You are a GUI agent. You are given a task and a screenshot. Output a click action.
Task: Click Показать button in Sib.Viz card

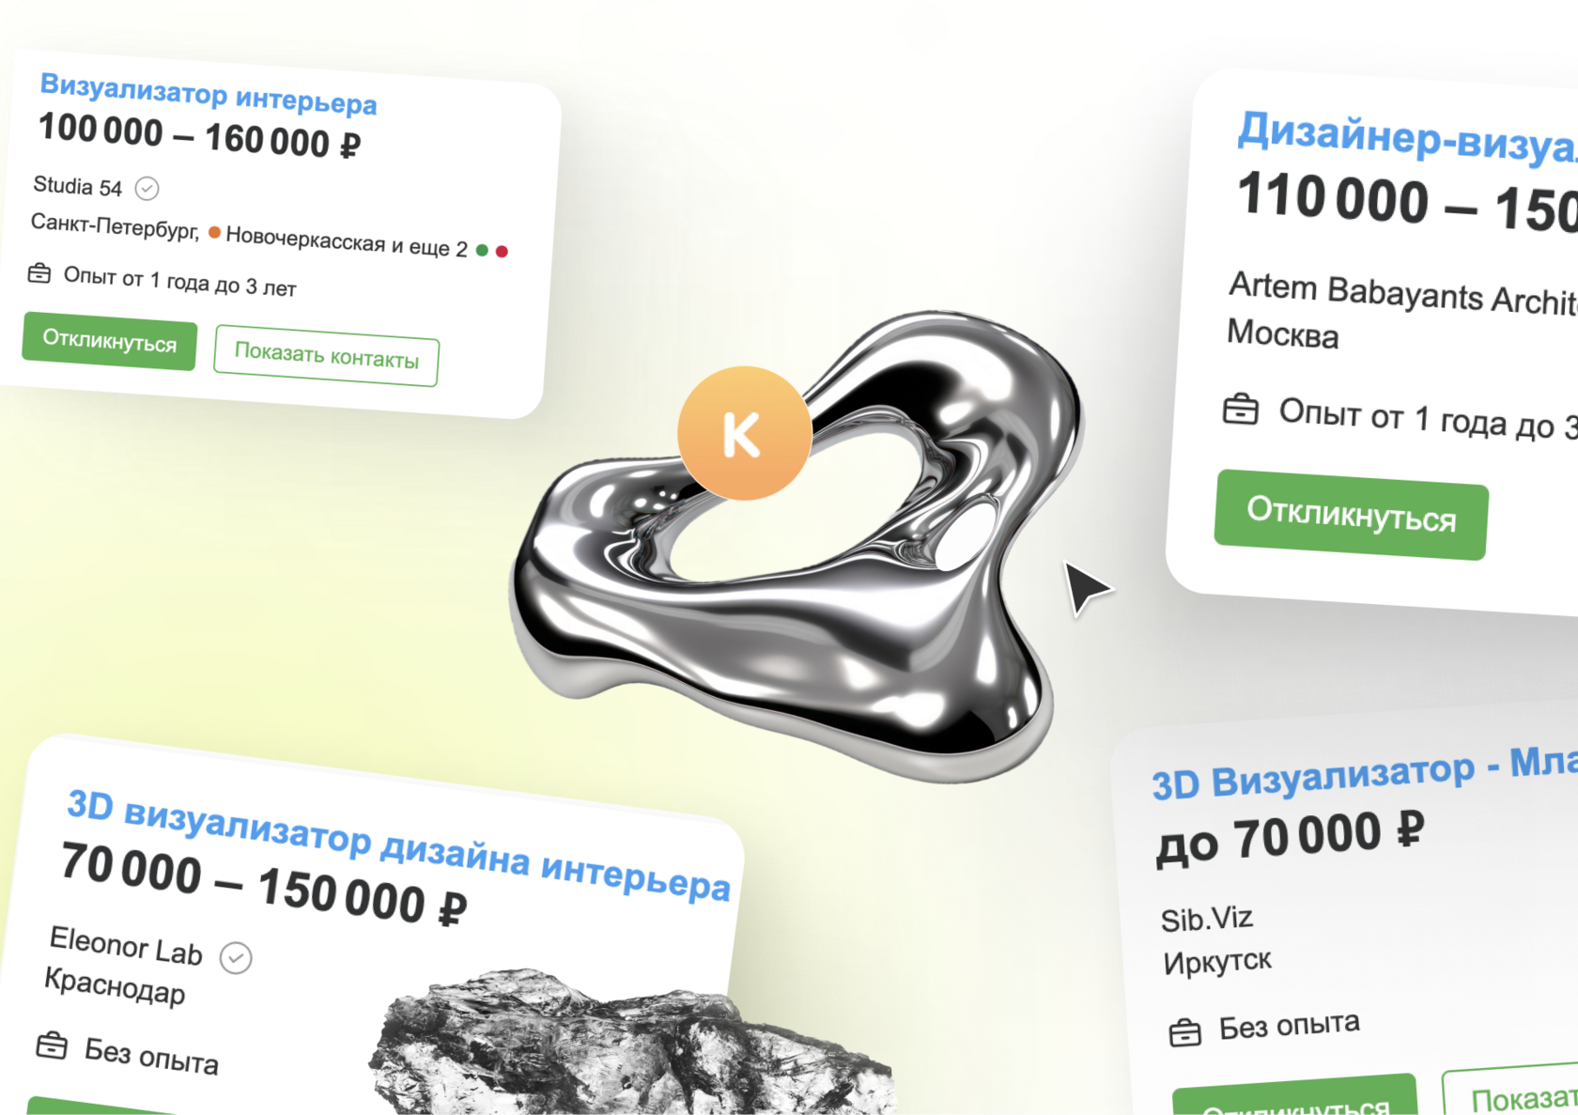[1512, 1092]
